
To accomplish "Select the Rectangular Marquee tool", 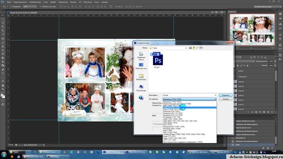I will pos(3,19).
